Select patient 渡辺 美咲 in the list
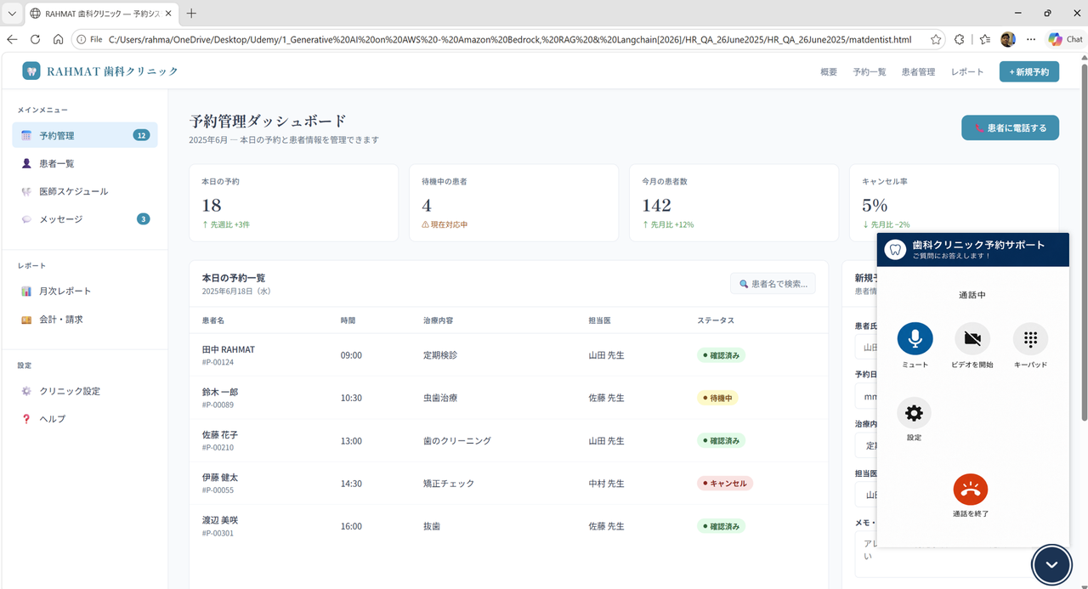Viewport: 1088px width, 589px height. 219,519
